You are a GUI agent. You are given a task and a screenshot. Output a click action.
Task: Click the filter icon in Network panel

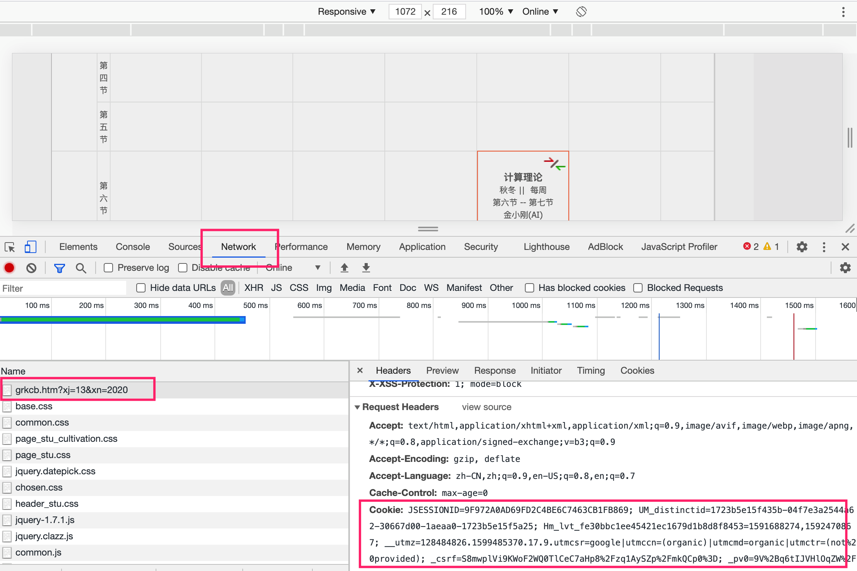[59, 268]
